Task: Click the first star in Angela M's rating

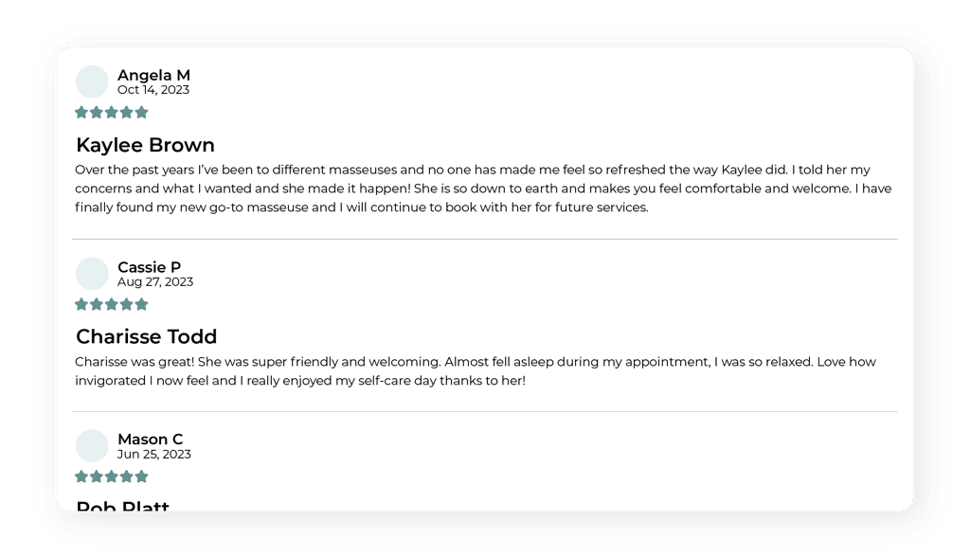Action: [x=81, y=113]
